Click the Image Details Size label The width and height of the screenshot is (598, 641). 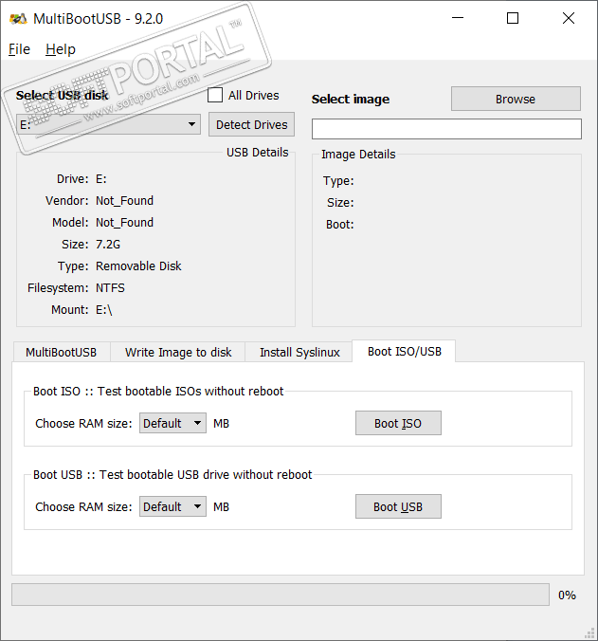point(340,202)
